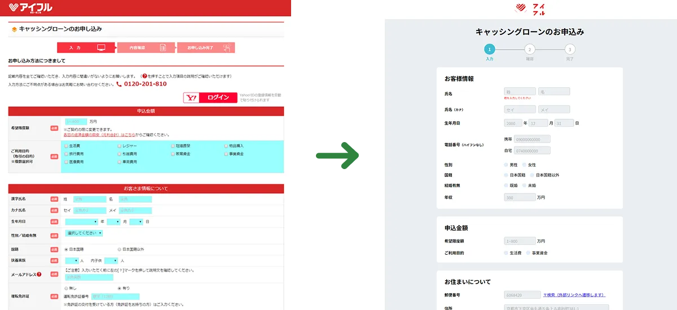The width and height of the screenshot is (677, 310).
Task: Click the 漢字氏名 姓 input field
Action: point(90,199)
